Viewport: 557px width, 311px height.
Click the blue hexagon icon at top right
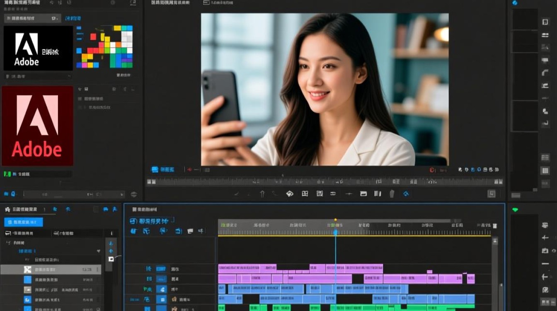515,3
